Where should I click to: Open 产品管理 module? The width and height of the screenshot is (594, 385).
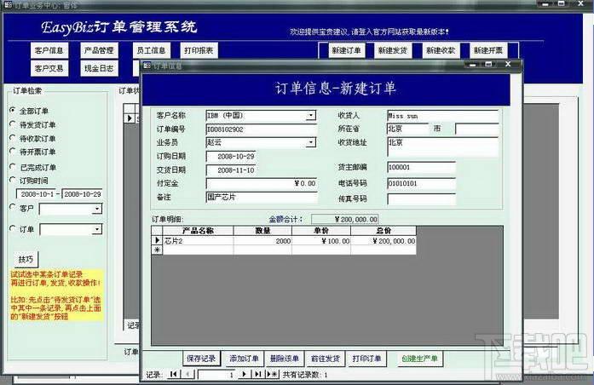[x=99, y=50]
